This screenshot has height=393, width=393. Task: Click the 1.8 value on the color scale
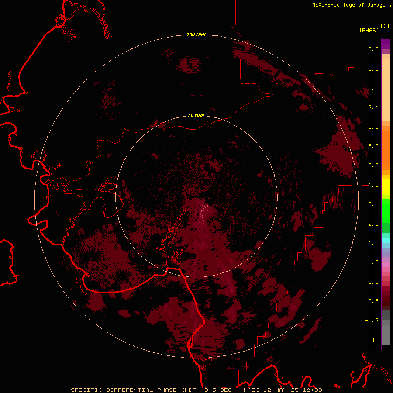click(x=373, y=243)
